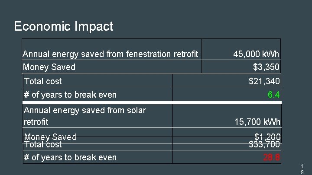Select the fenestration retrofit annual energy label

pyautogui.click(x=110, y=54)
